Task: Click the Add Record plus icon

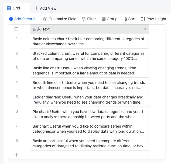Action: [x=11, y=19]
